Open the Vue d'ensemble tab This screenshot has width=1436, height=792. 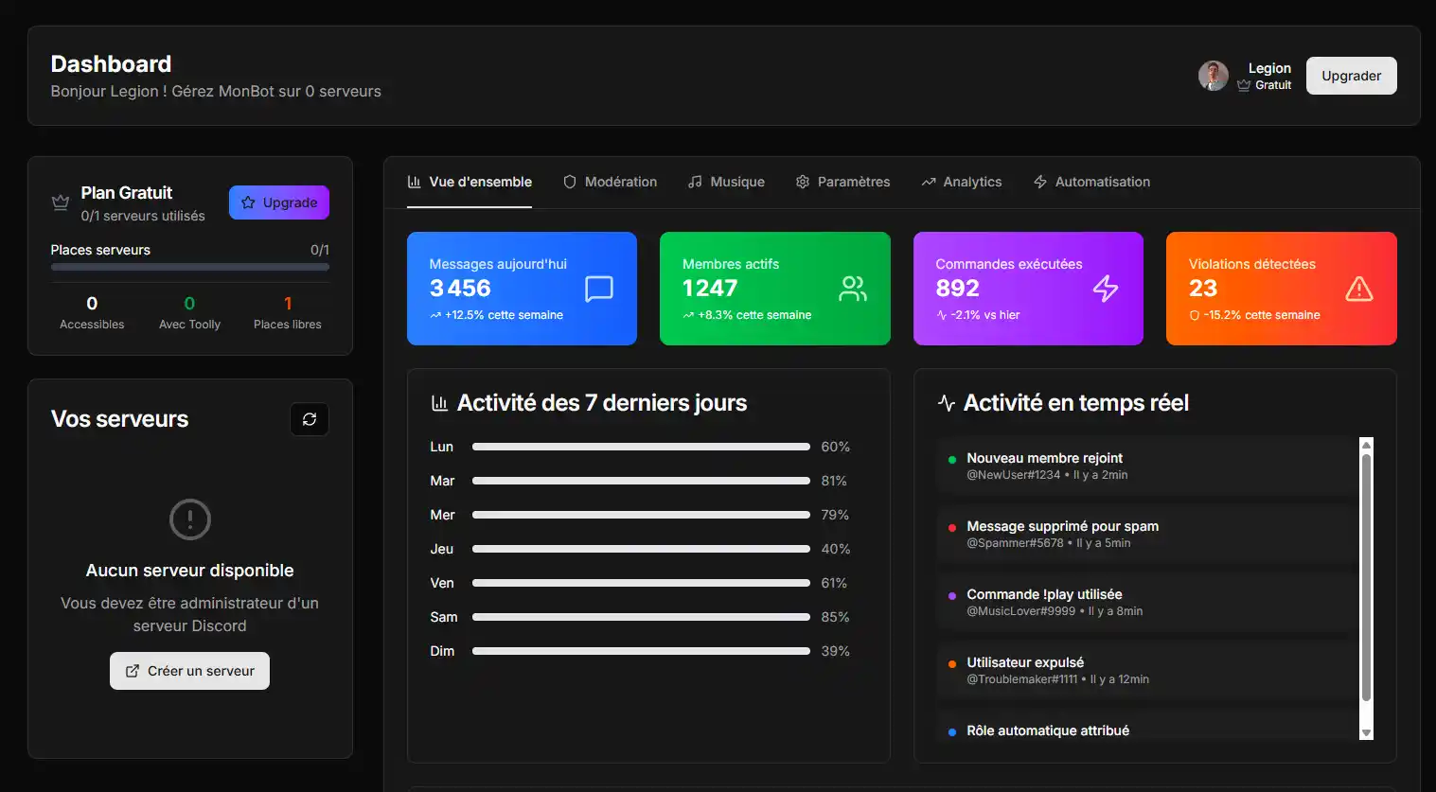click(470, 182)
